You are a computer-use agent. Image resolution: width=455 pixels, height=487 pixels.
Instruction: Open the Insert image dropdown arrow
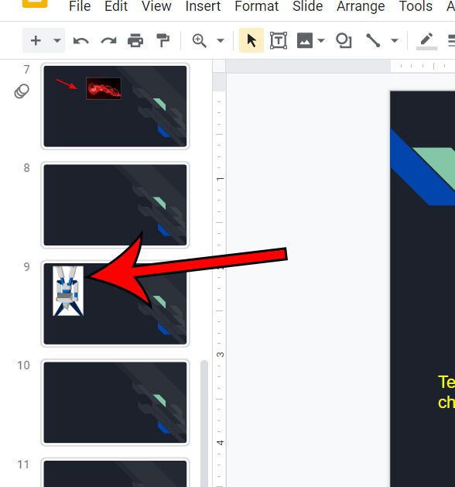click(321, 40)
